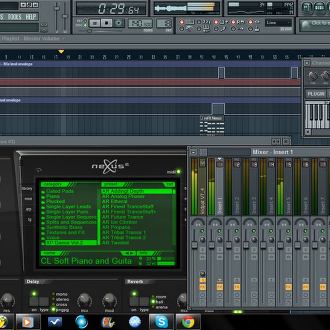Open the Mixer window menu arrow

193,152
